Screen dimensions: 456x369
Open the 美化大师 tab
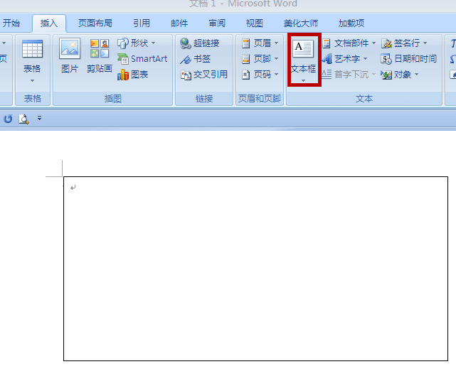tap(301, 23)
